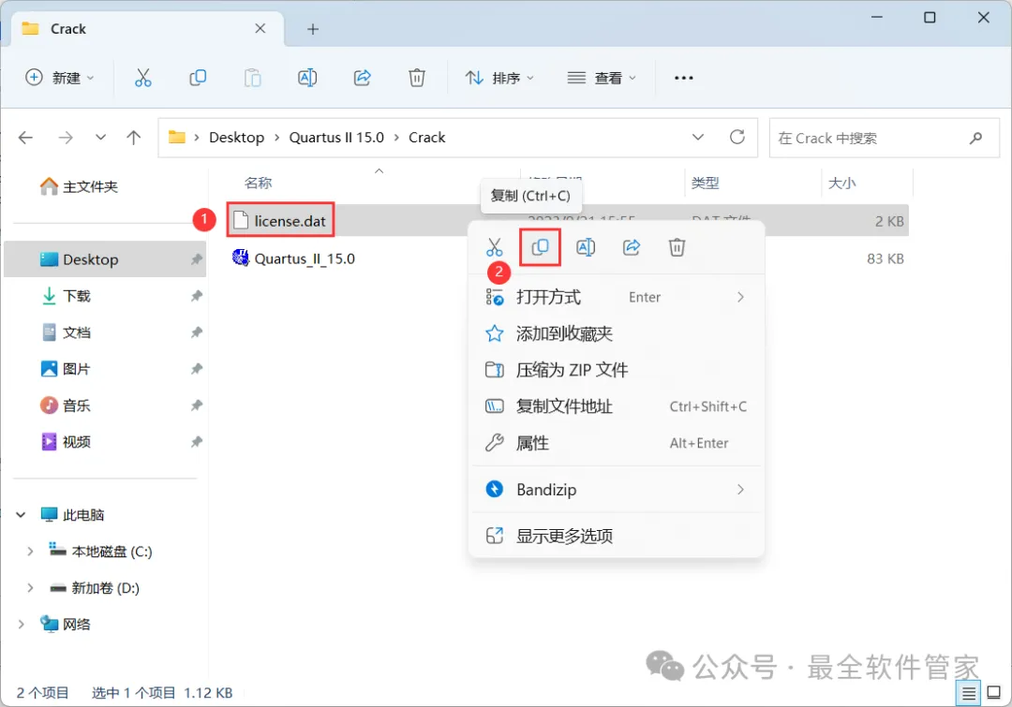Switch to large thumbnails view icon

click(x=994, y=693)
